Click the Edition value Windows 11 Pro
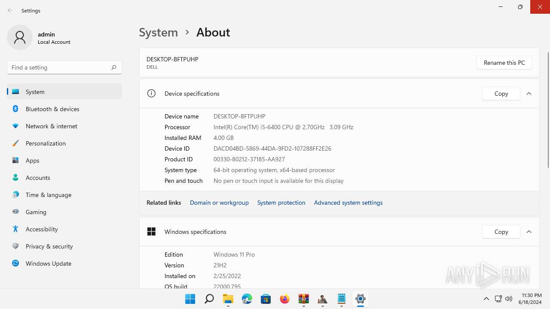The height and width of the screenshot is (309, 550). click(x=234, y=254)
